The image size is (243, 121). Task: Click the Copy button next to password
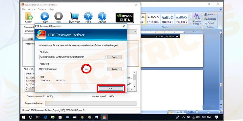point(114,69)
